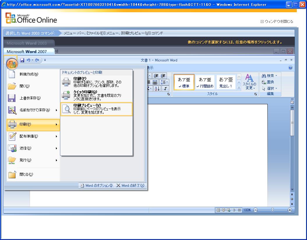307x240 pixels.
Task: Click the distributed alignment icon
Action: coord(155,82)
